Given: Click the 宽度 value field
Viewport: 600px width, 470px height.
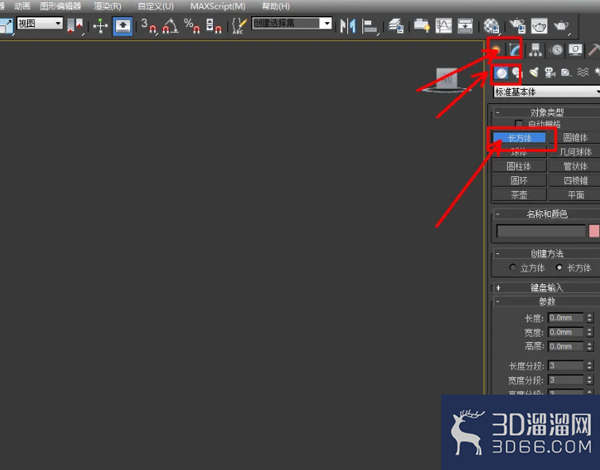Looking at the screenshot, I should [x=566, y=332].
